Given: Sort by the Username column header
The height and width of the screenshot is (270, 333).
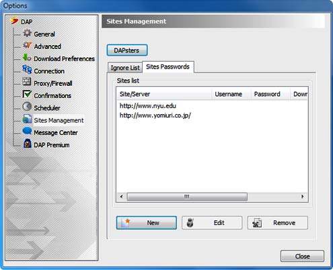Looking at the screenshot, I should point(231,94).
